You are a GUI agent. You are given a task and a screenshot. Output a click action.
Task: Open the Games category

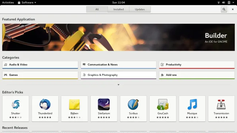coord(40,75)
